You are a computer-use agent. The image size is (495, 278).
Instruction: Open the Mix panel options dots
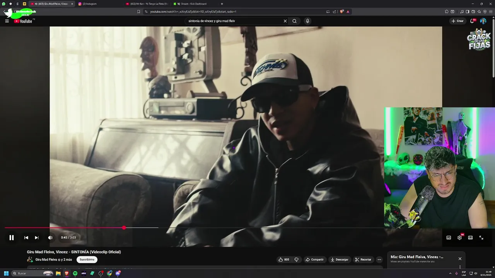coord(460,267)
